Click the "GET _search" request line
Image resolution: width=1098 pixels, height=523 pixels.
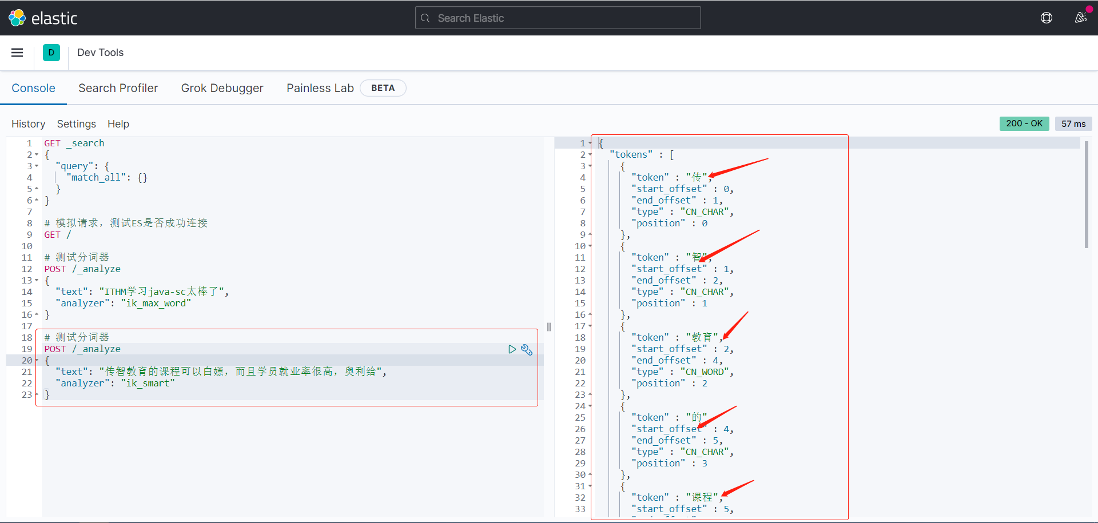coord(74,143)
